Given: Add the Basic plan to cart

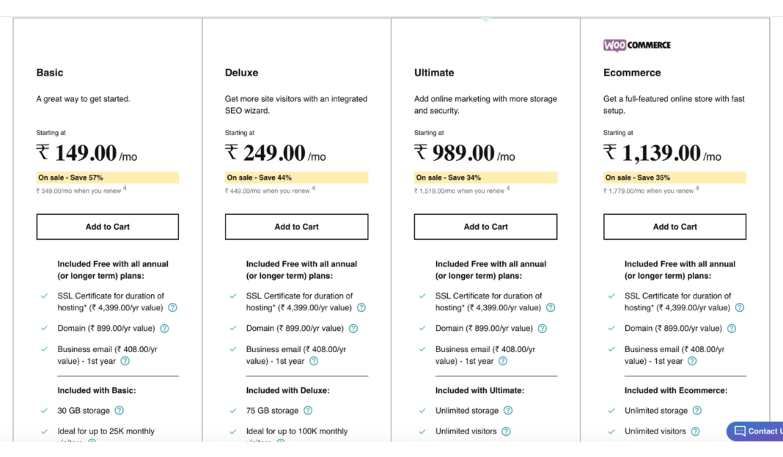Looking at the screenshot, I should [107, 227].
